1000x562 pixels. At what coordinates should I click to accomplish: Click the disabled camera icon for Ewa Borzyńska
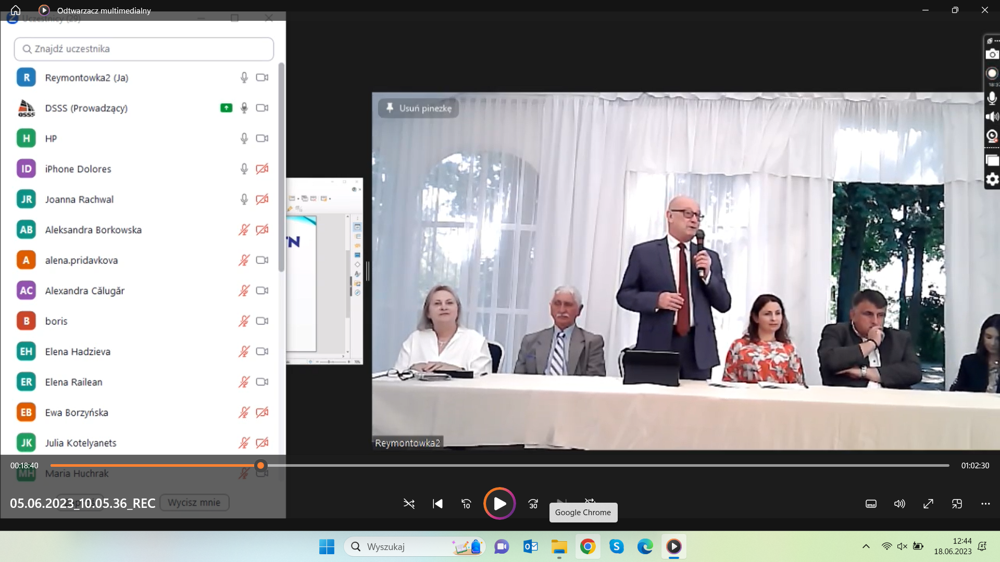pyautogui.click(x=262, y=412)
